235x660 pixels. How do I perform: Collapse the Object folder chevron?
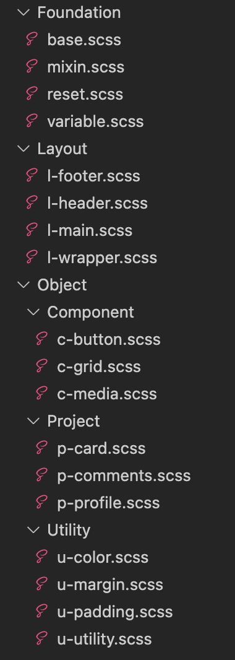click(x=23, y=285)
